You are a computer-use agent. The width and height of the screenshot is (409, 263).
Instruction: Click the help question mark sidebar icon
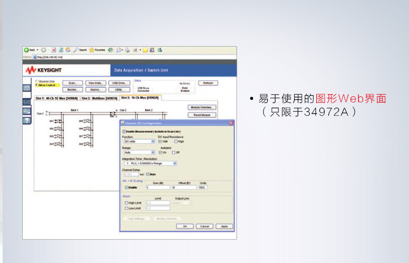27,121
